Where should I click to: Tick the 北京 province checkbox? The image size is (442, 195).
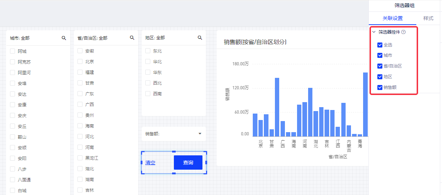(80, 62)
